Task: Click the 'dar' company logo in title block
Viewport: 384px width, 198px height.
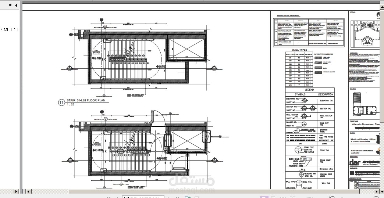Action: pyautogui.click(x=355, y=162)
